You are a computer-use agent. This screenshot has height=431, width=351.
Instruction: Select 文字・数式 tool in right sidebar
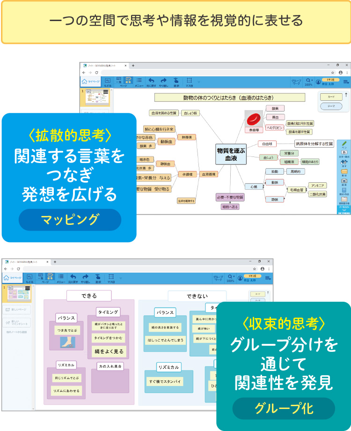point(344,154)
